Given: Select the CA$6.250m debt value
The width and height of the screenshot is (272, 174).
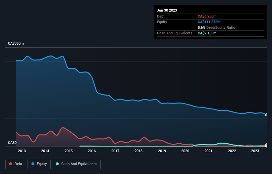Looking at the screenshot, I should pos(207,16).
